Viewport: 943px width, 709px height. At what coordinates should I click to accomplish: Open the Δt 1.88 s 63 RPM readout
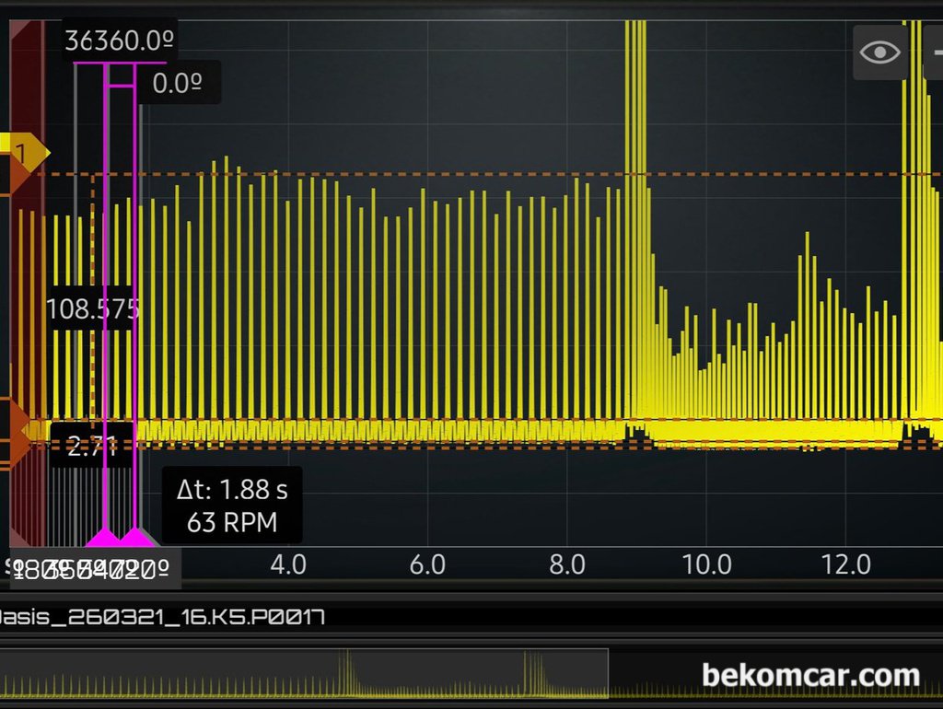[232, 506]
